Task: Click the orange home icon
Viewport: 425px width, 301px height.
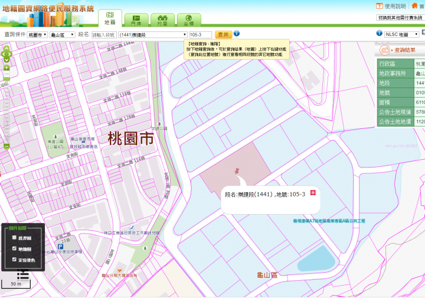Action: pos(414,5)
